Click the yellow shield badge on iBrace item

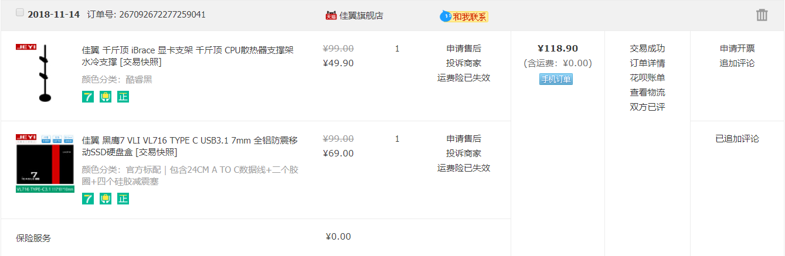(x=105, y=97)
